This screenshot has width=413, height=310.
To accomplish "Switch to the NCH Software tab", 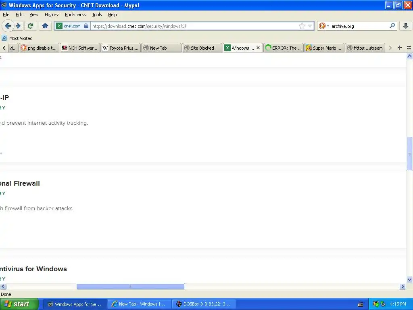I will click(80, 48).
